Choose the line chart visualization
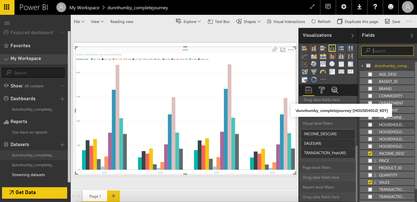Screen dimensions: 417x202 305,56
